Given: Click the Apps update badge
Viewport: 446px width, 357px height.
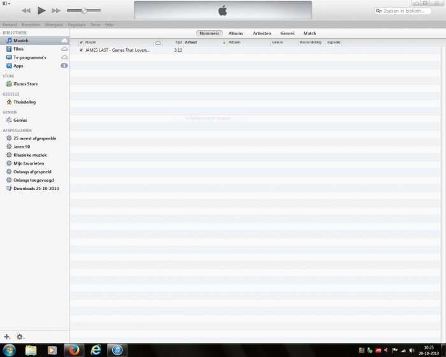Looking at the screenshot, I should pyautogui.click(x=64, y=66).
